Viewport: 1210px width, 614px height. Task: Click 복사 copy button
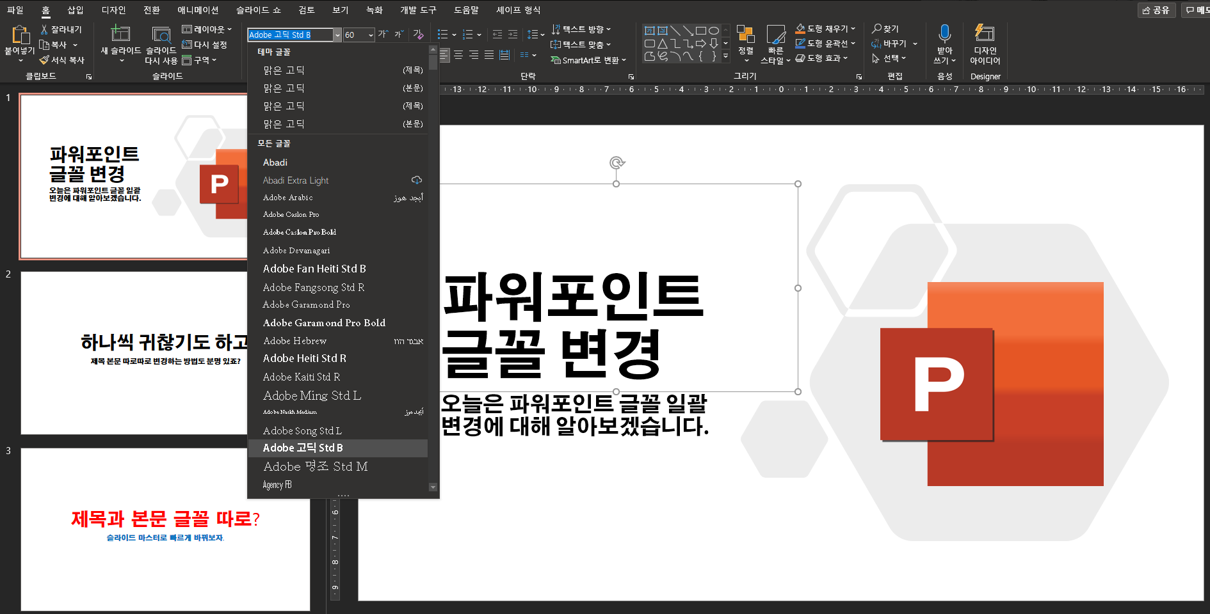(x=58, y=45)
